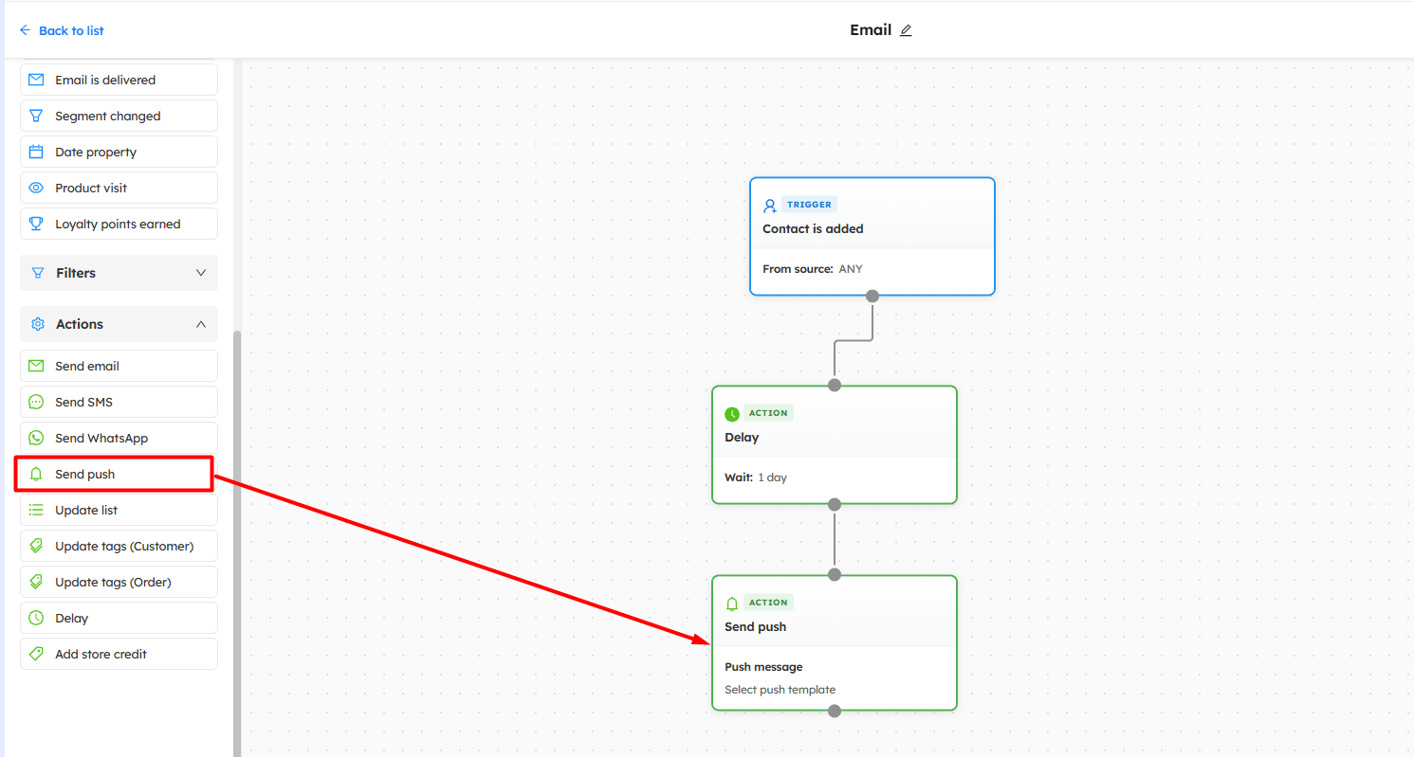Image resolution: width=1414 pixels, height=757 pixels.
Task: Expand the Filters section chevron
Action: coord(200,273)
